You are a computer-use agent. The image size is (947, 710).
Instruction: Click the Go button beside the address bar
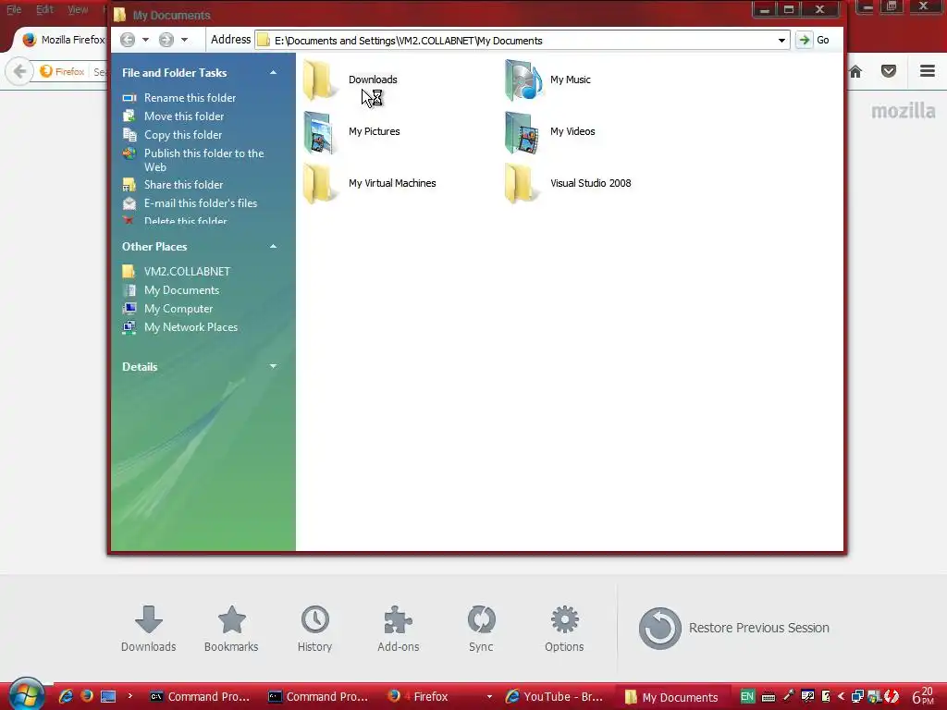(813, 40)
